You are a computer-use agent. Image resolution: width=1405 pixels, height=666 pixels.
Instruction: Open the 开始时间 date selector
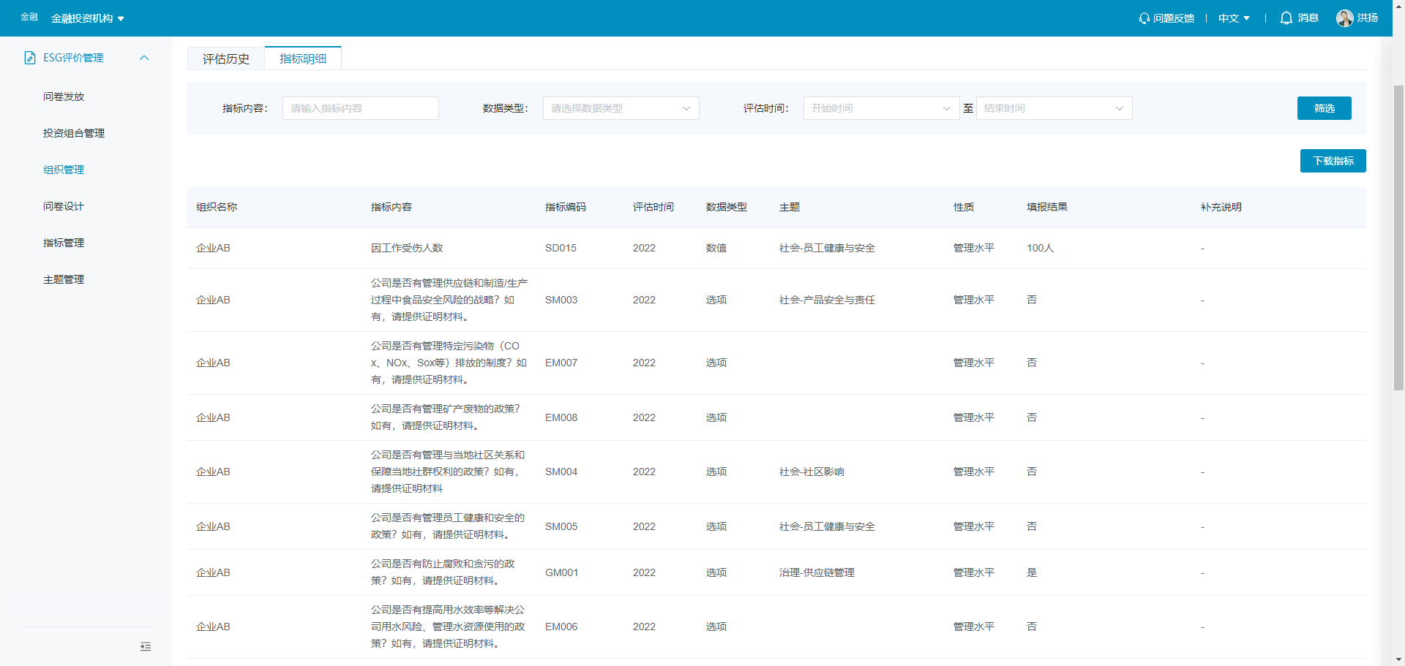click(x=881, y=108)
